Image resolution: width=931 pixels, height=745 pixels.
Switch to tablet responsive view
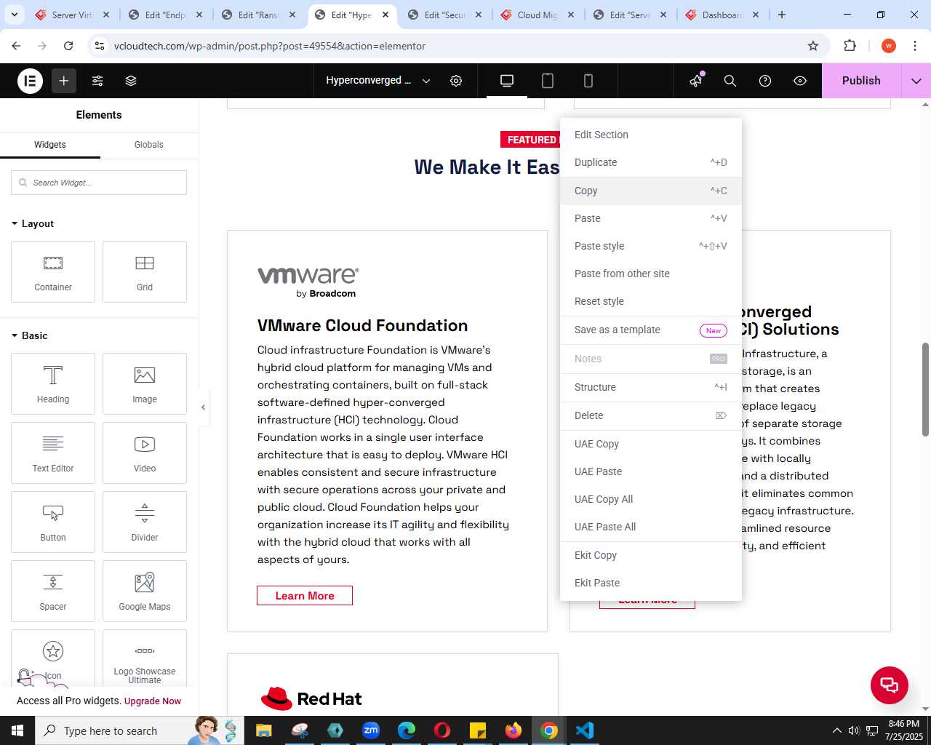[548, 81]
